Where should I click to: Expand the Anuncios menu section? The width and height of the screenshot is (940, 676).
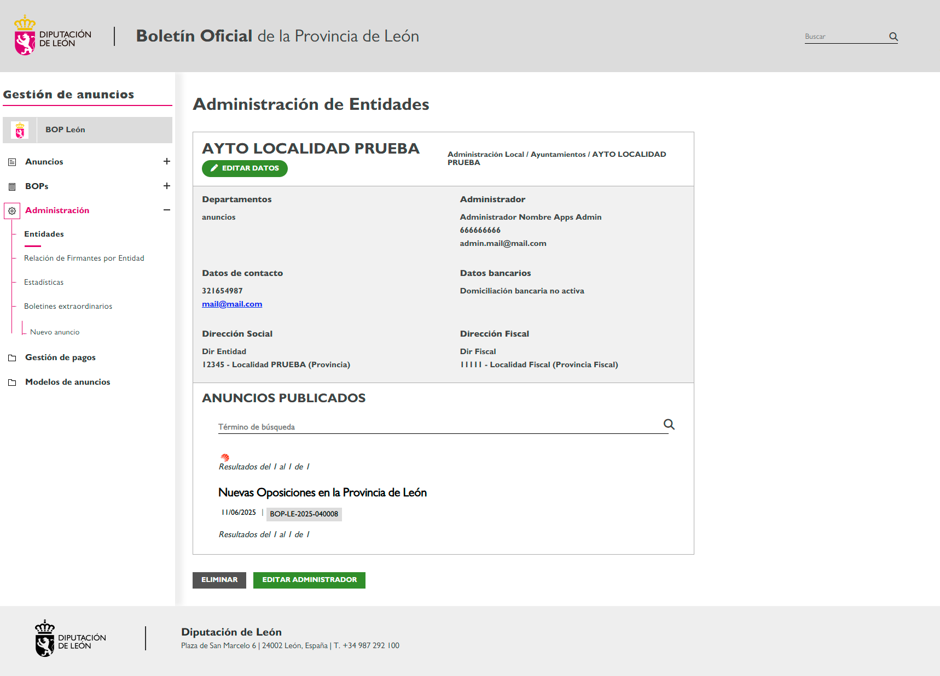tap(166, 161)
